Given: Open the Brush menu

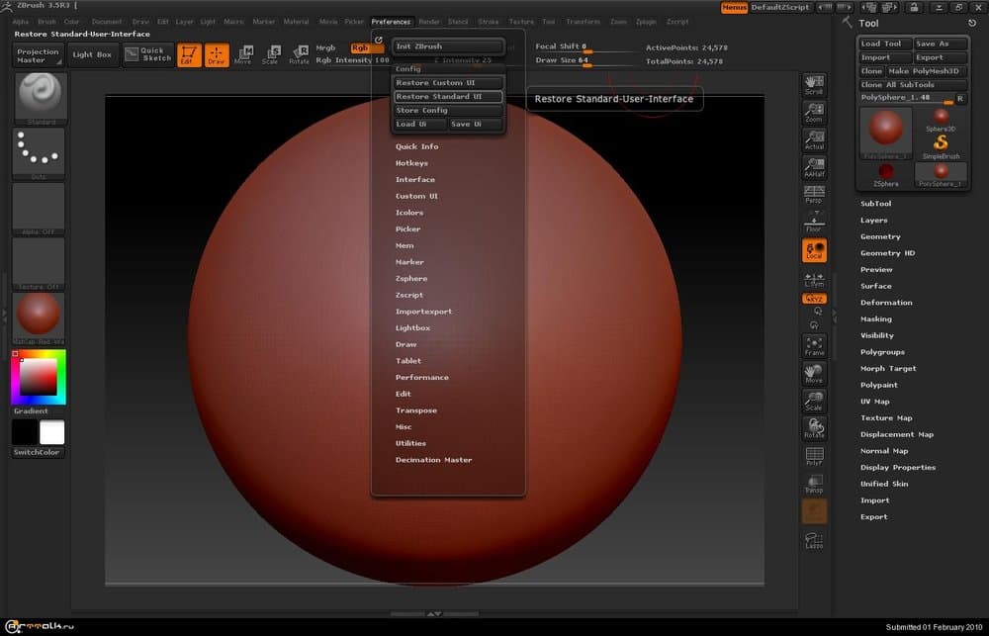Looking at the screenshot, I should [x=46, y=22].
